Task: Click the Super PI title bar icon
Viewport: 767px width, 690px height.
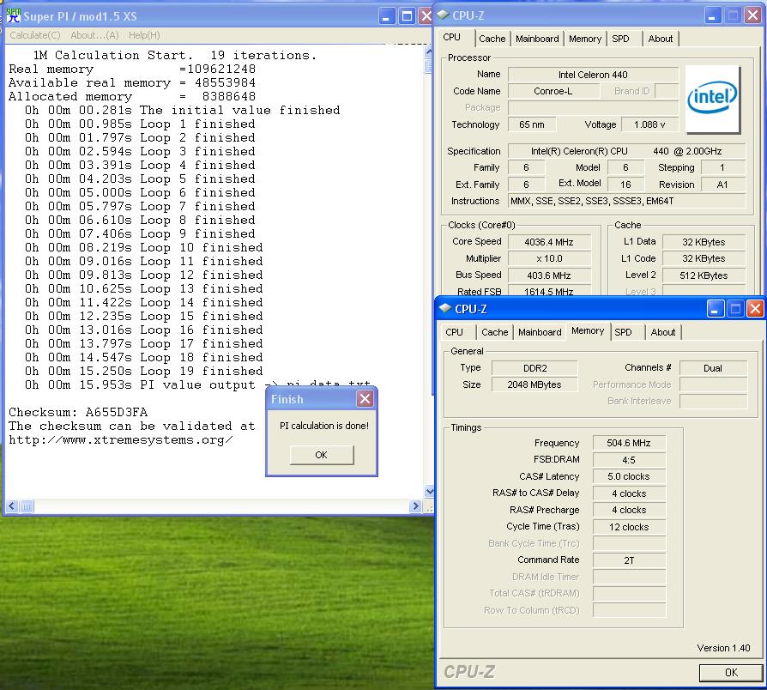Action: (13, 15)
